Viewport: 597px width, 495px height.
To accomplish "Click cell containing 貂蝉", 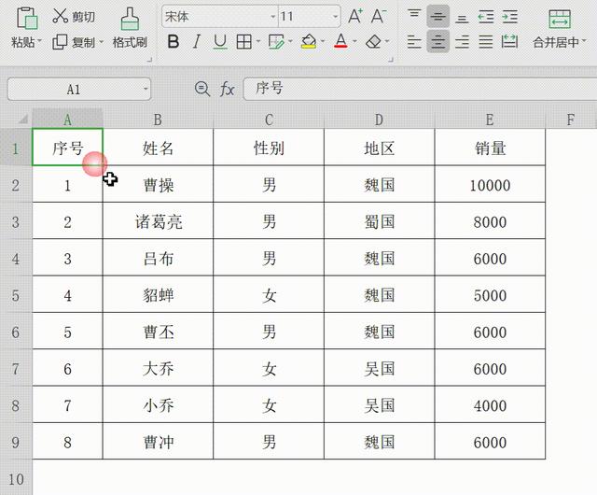I will coord(158,295).
